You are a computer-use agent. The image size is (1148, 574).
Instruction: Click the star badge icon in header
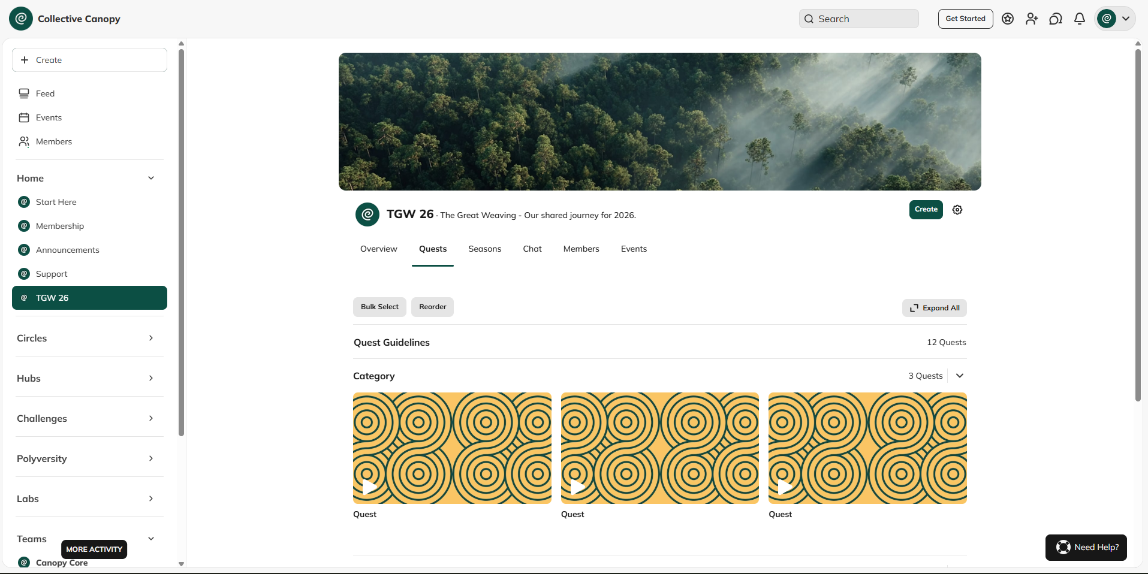1008,19
